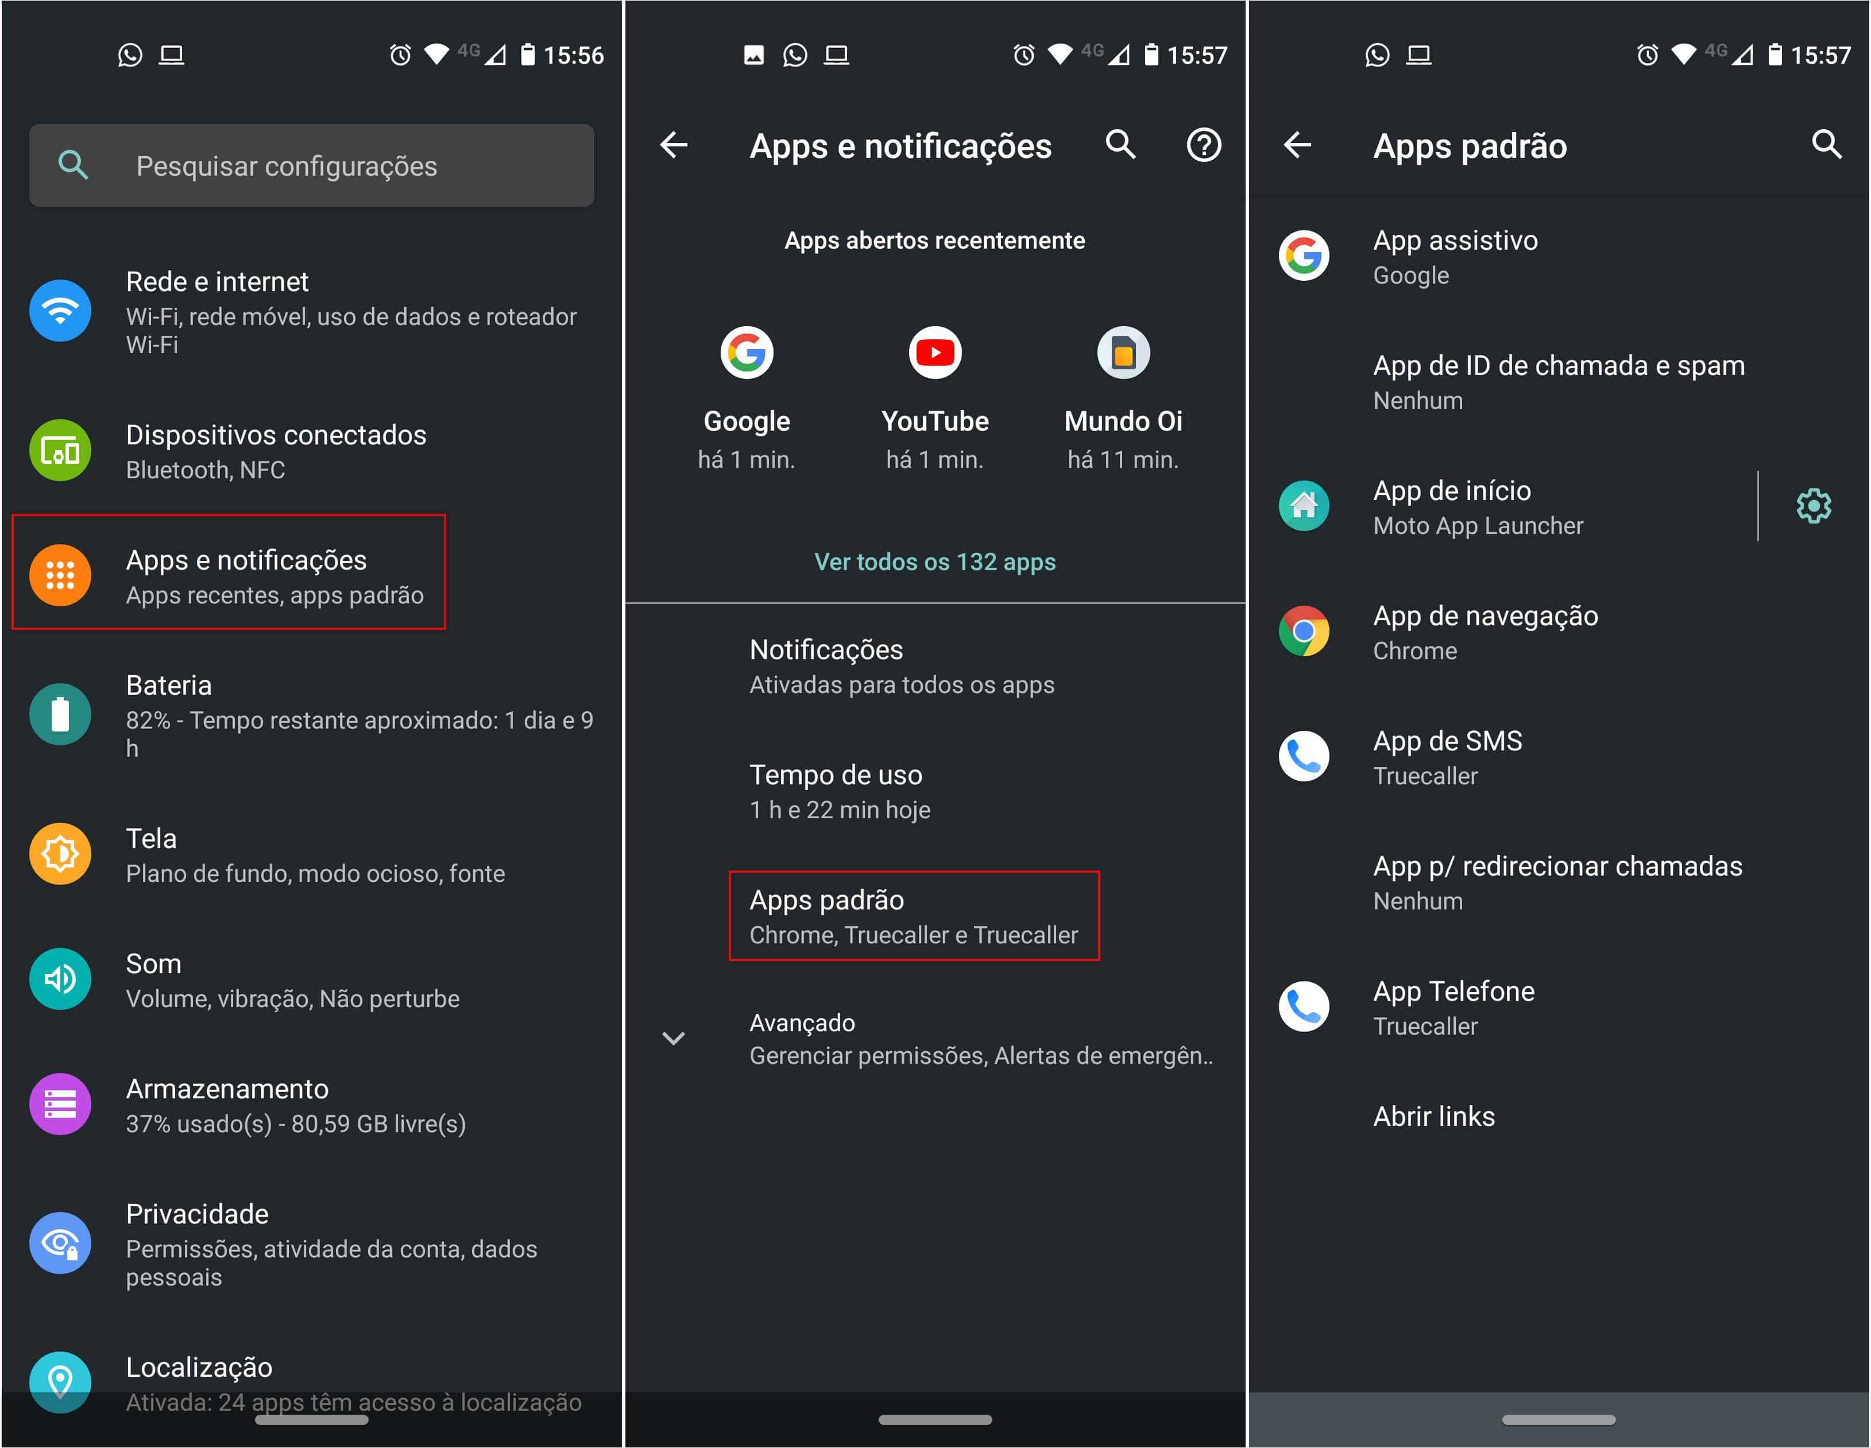The image size is (1871, 1448).
Task: Tap the Truecaller icon for App Telefone
Action: [x=1304, y=1006]
